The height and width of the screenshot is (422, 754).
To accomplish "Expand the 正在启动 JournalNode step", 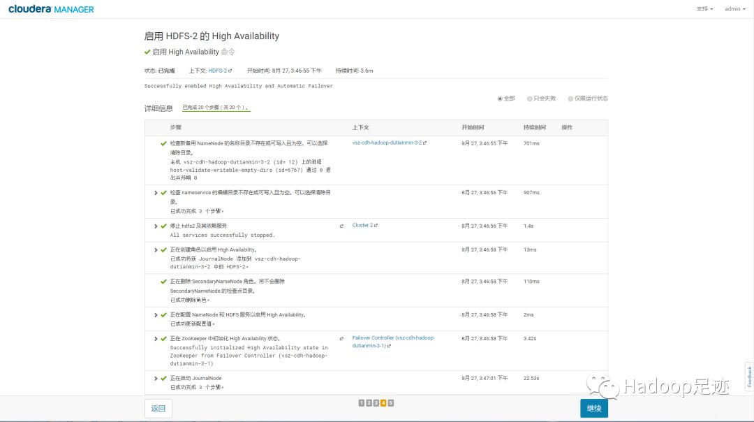I will 156,379.
